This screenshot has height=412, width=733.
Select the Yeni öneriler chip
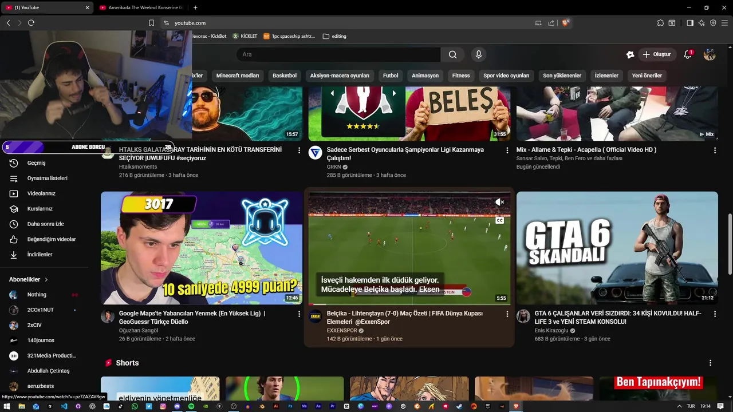[x=647, y=76]
